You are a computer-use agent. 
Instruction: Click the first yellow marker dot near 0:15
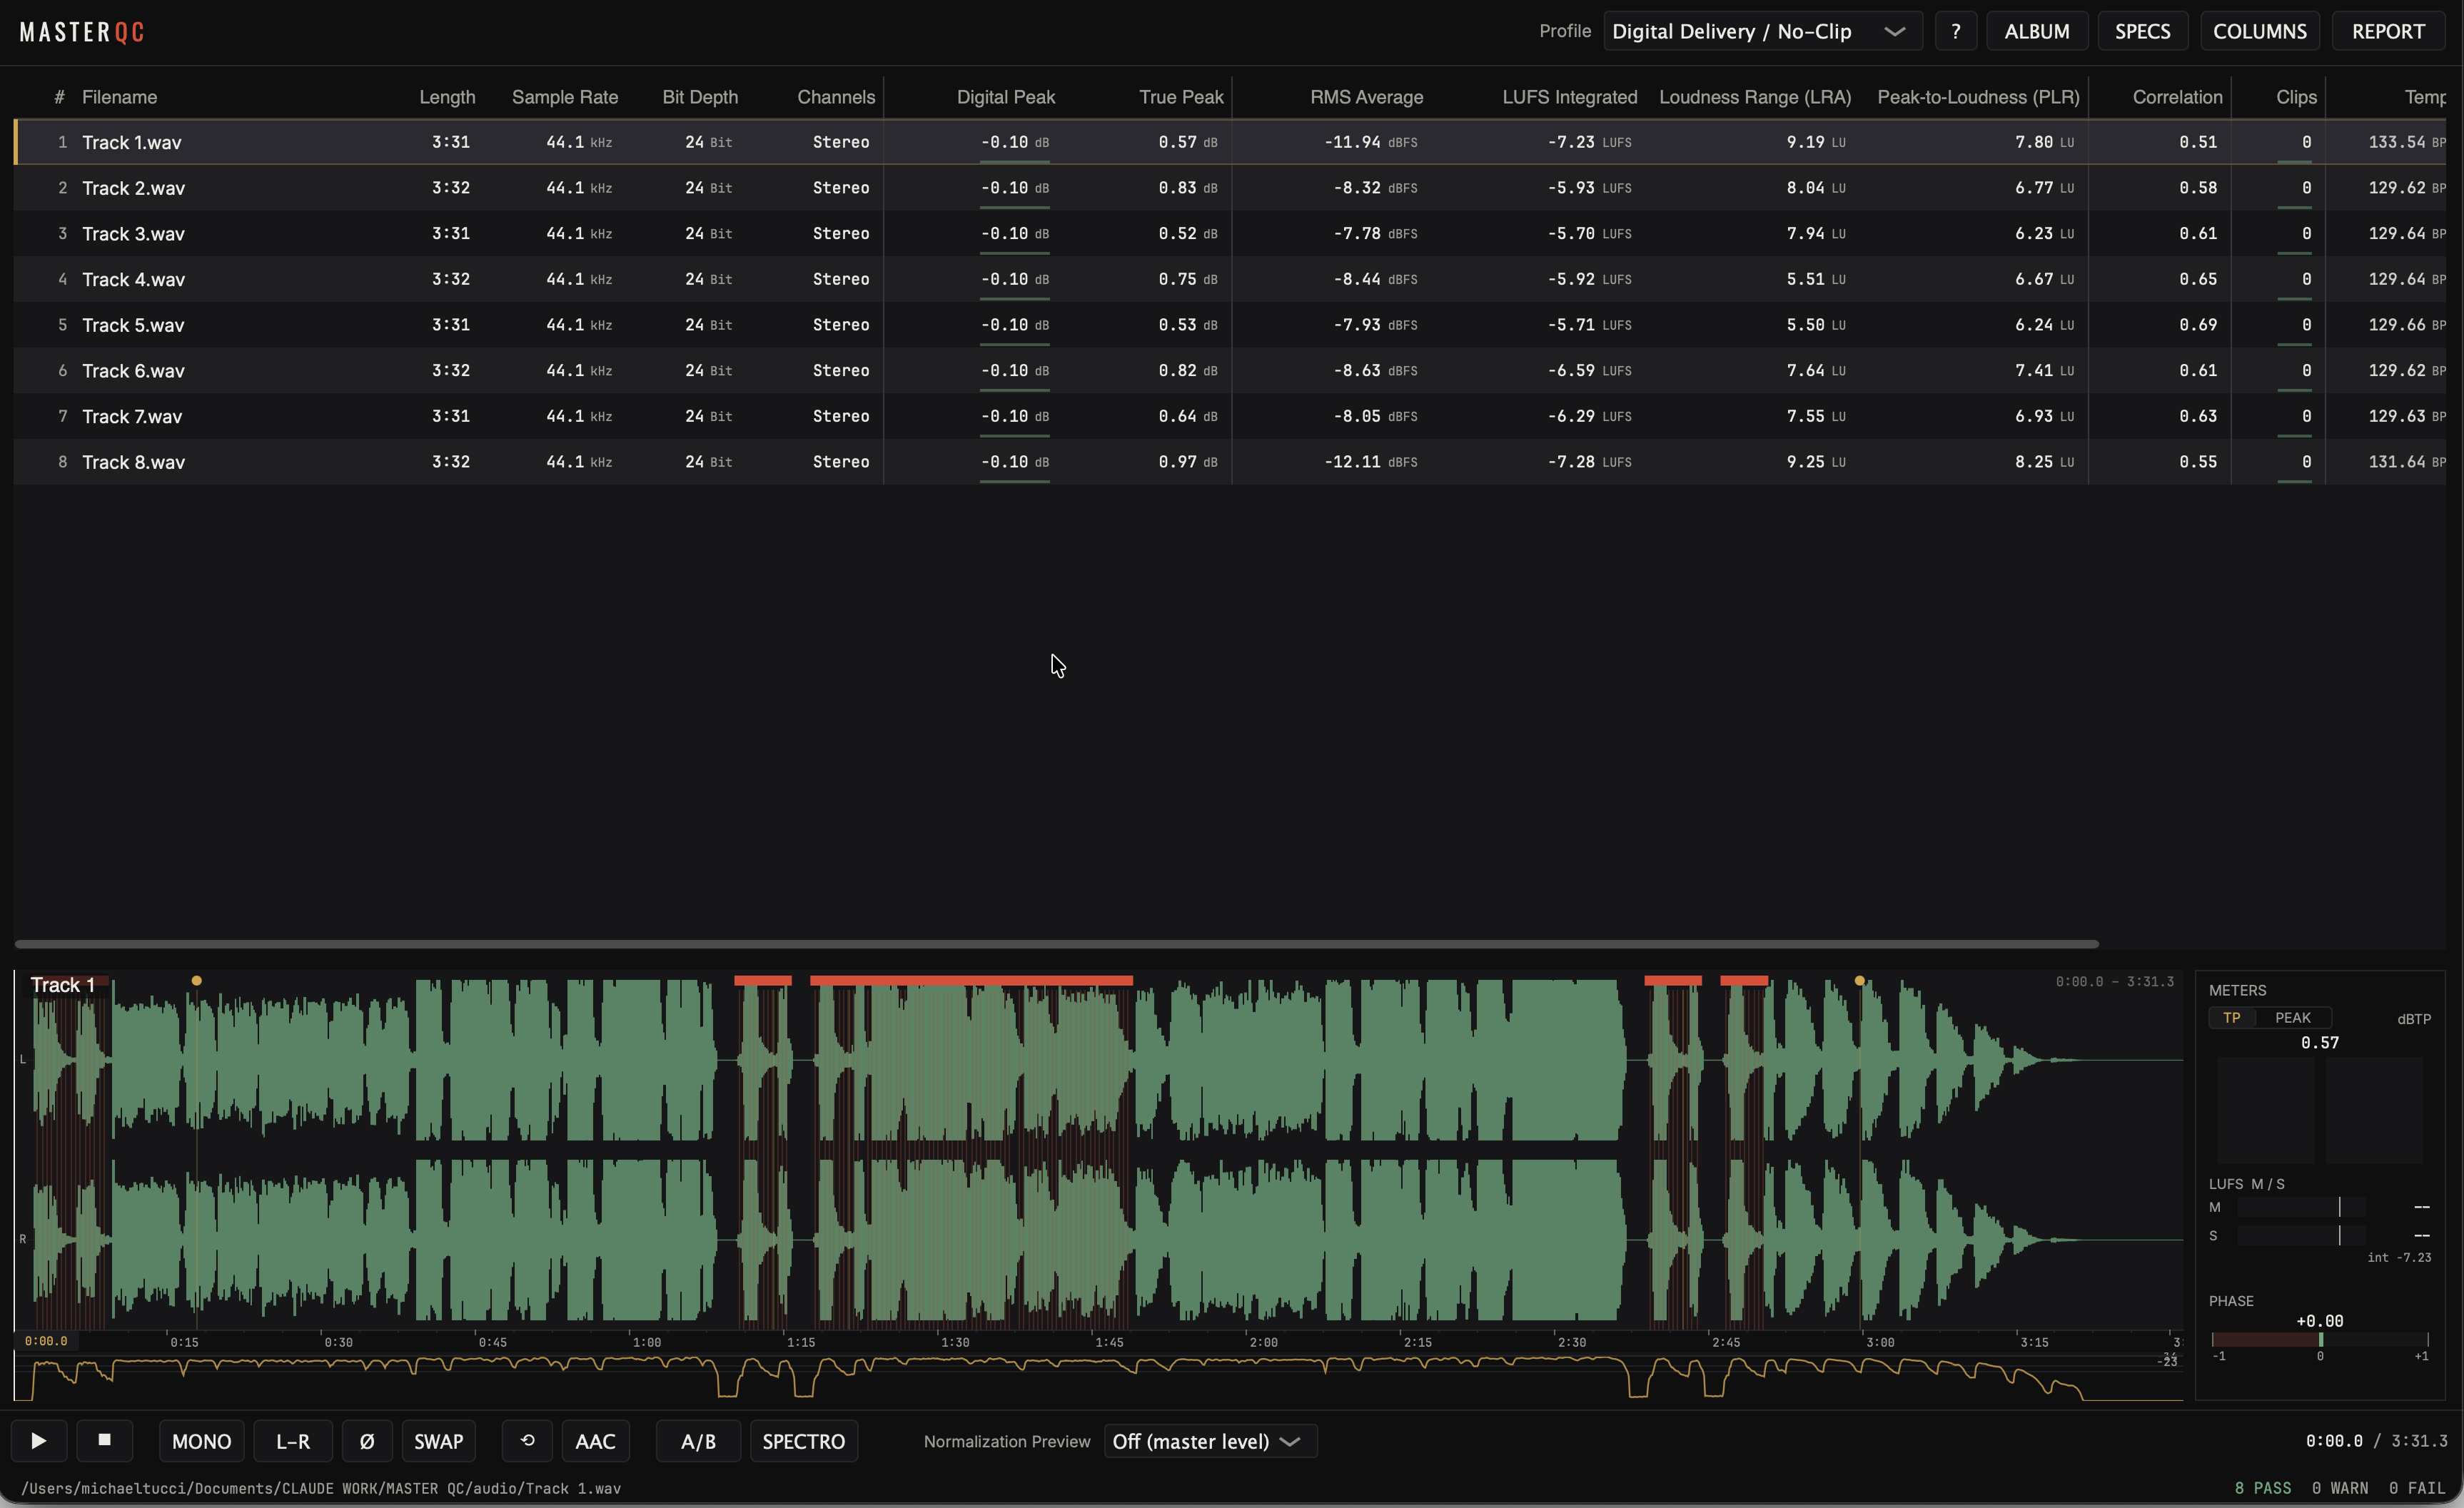point(196,981)
